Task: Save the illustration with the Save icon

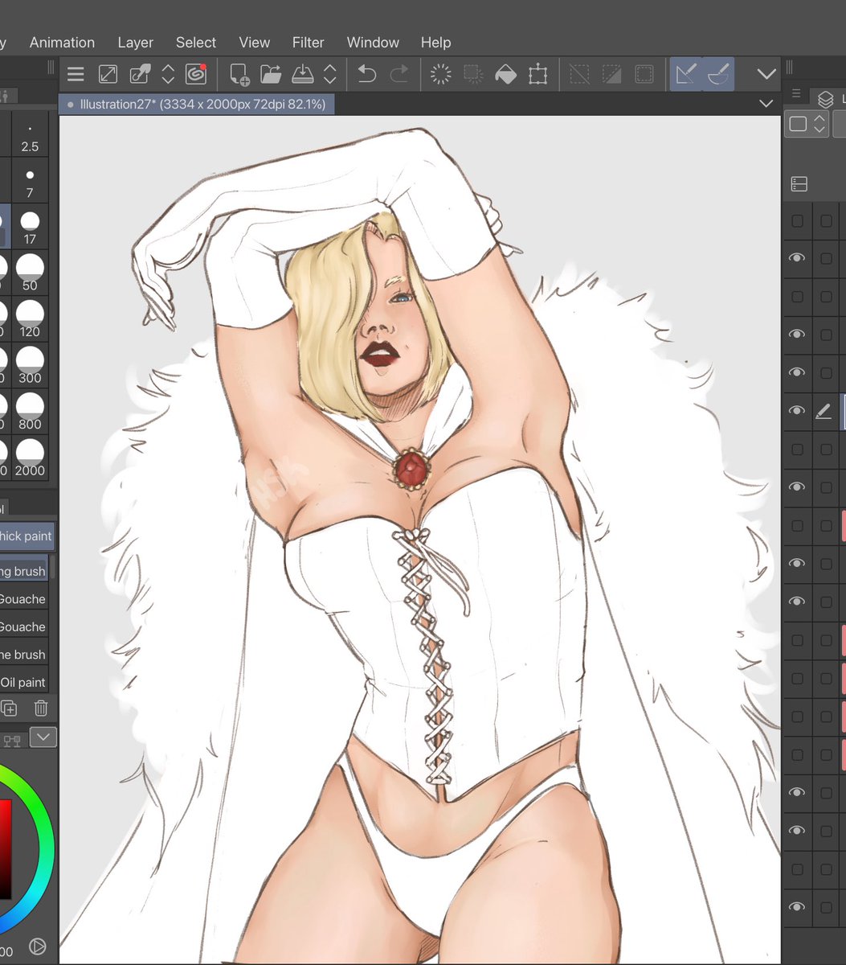Action: (303, 75)
